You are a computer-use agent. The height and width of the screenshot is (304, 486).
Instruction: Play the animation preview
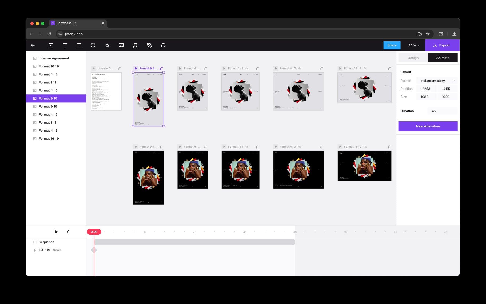coord(56,232)
